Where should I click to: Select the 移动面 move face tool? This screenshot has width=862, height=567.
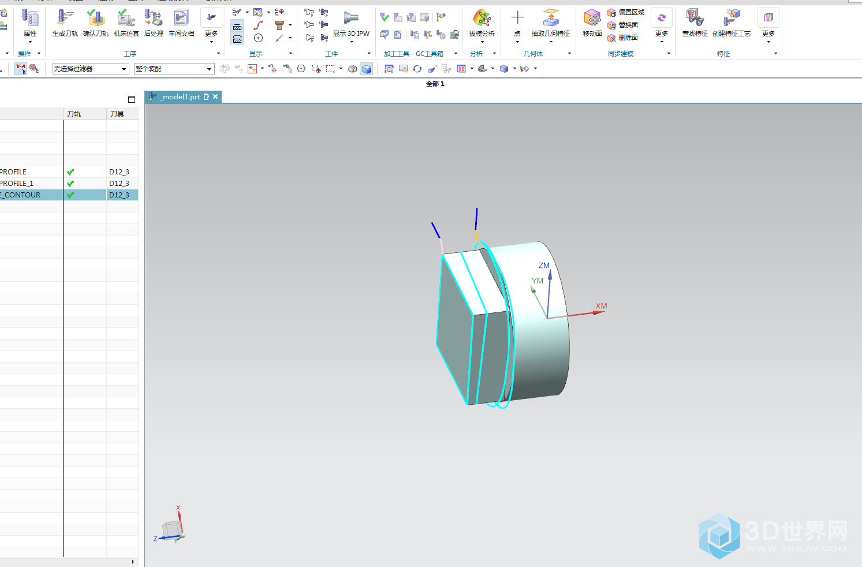tap(592, 23)
